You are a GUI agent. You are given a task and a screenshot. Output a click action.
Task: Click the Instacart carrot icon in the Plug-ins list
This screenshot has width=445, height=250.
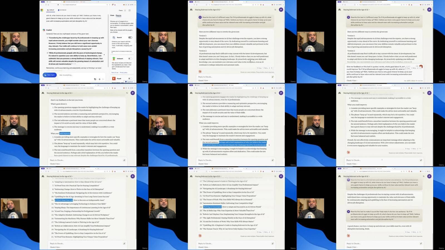click(x=114, y=58)
